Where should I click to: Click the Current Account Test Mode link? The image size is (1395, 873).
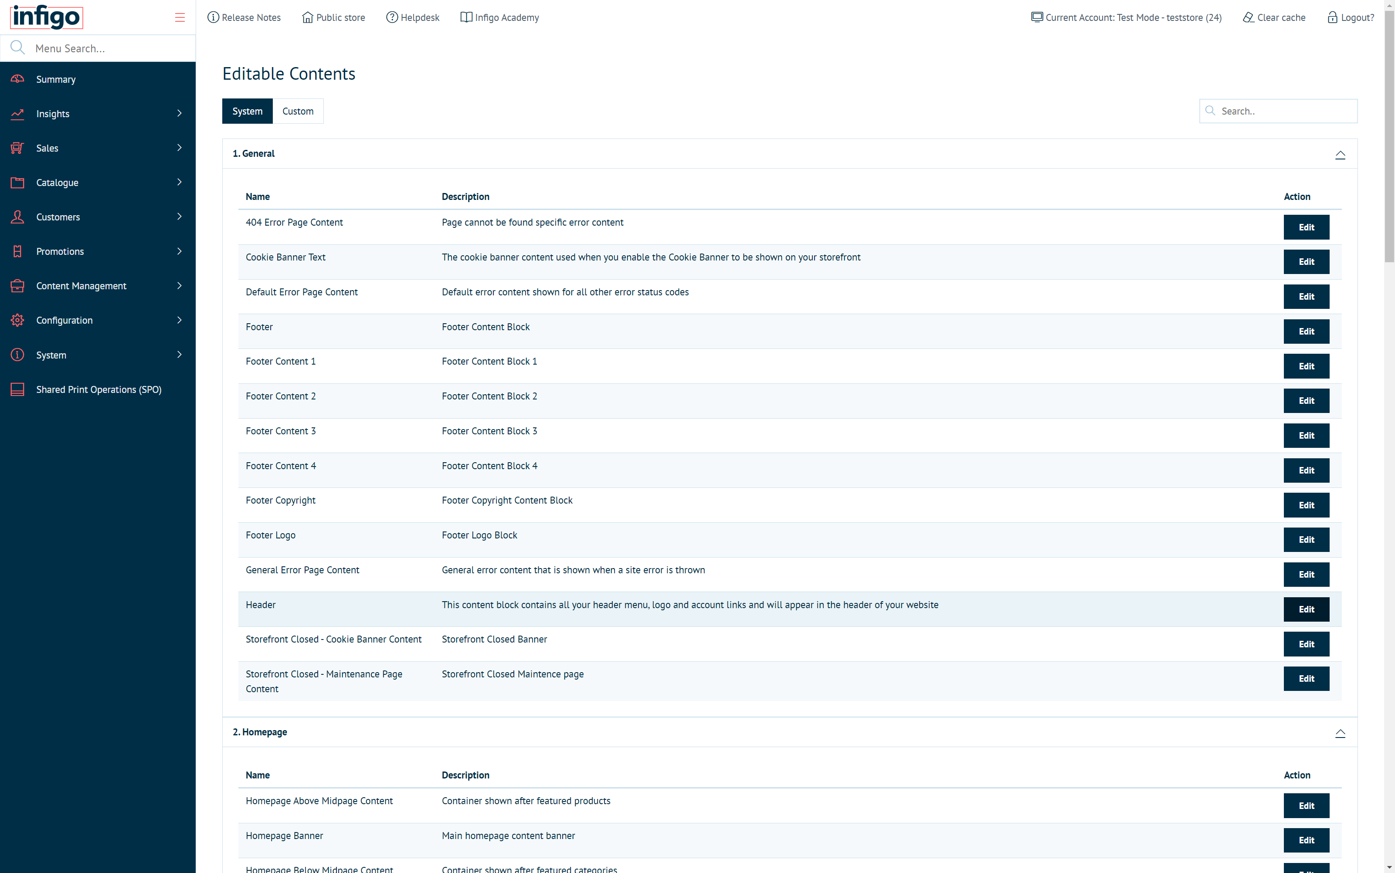pyautogui.click(x=1127, y=17)
